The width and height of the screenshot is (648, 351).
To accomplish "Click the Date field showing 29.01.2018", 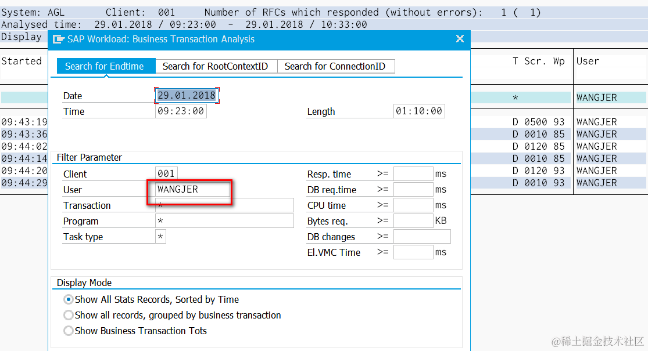I will [x=187, y=95].
